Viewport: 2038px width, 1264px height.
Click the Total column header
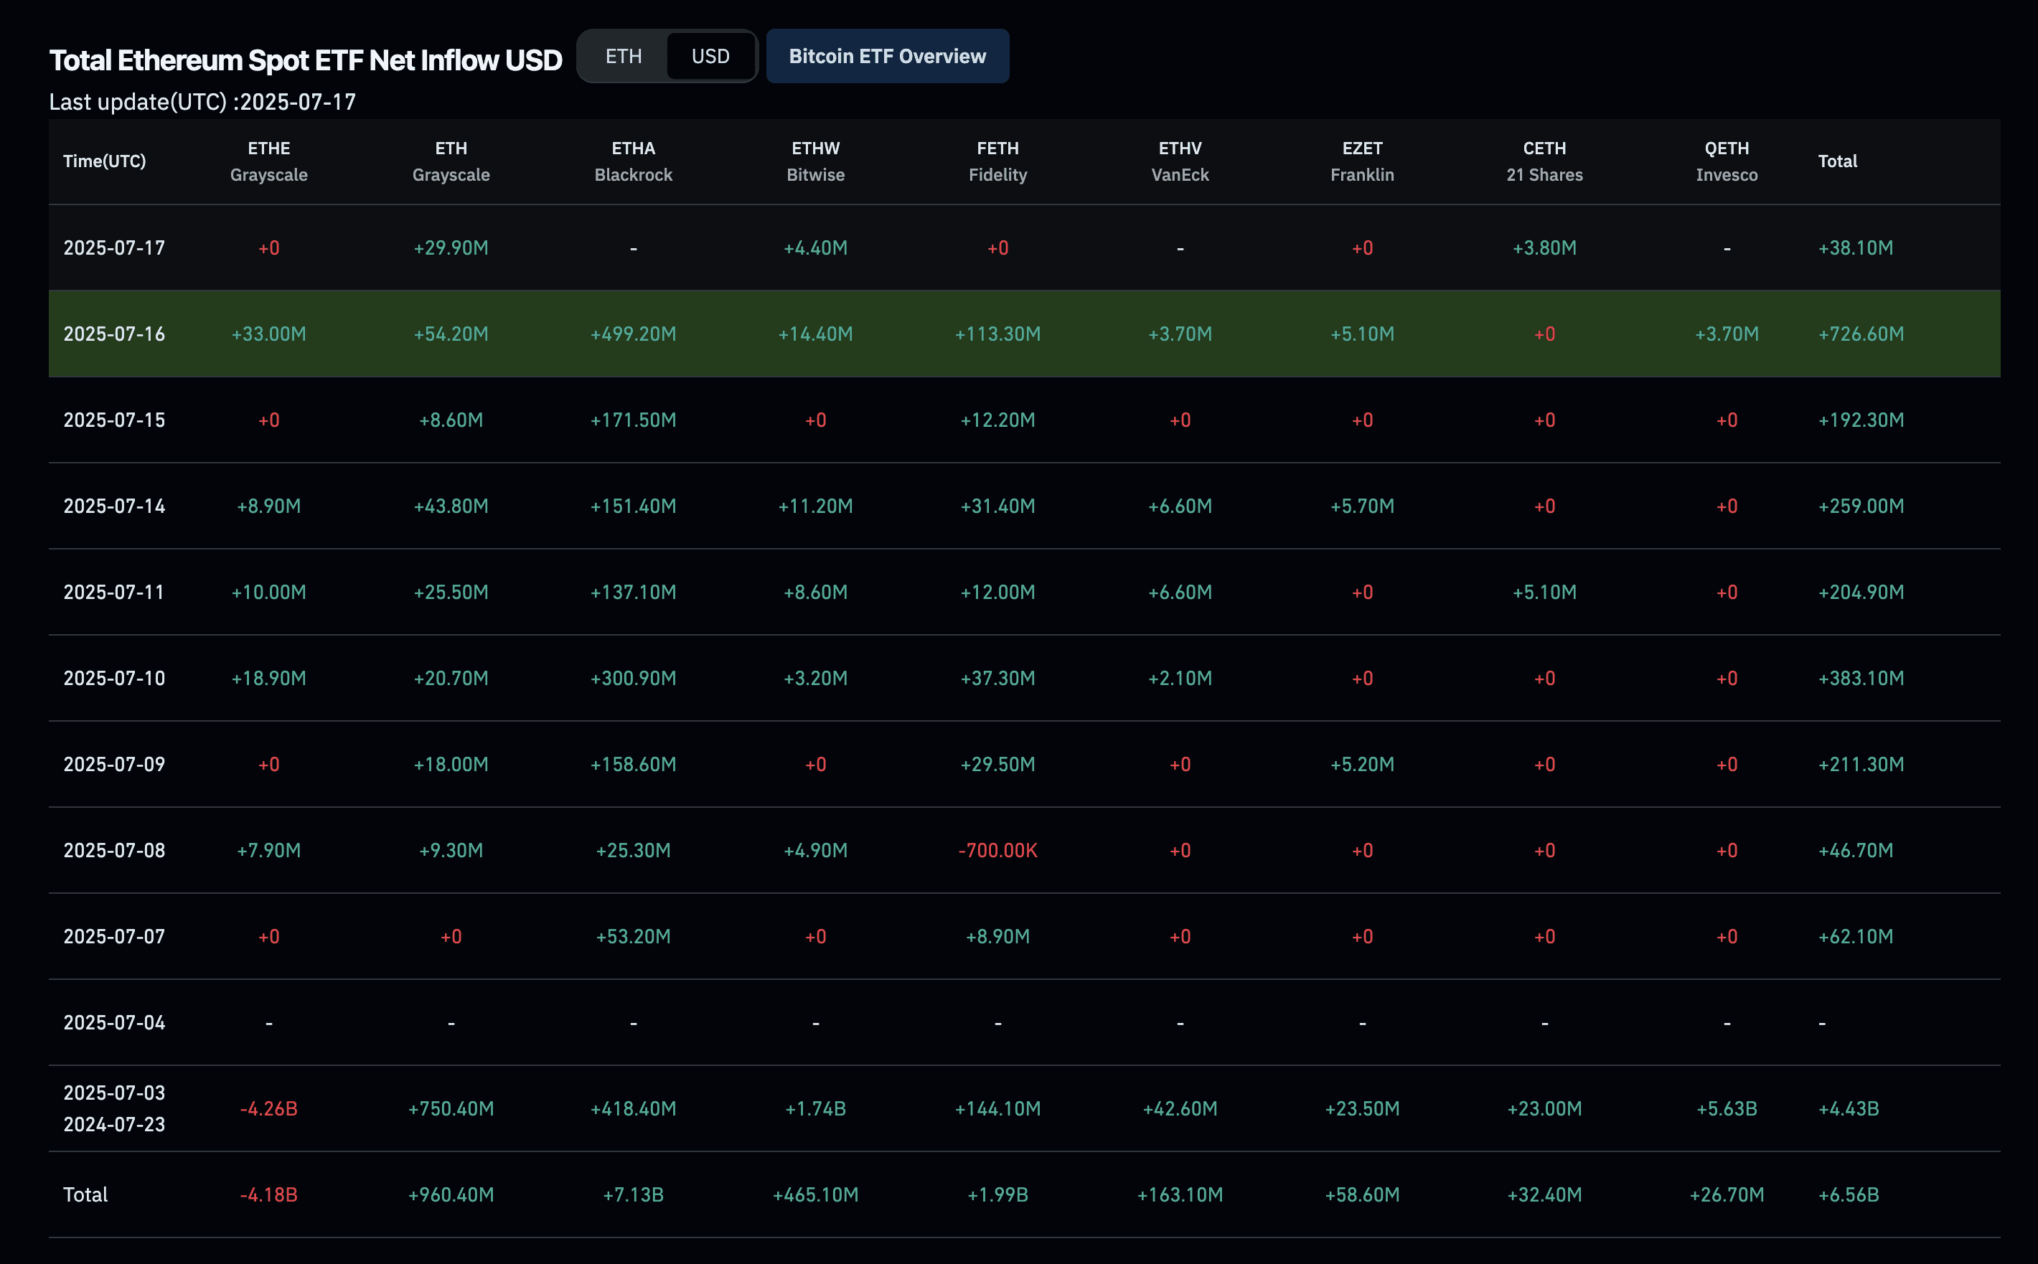coord(1837,161)
